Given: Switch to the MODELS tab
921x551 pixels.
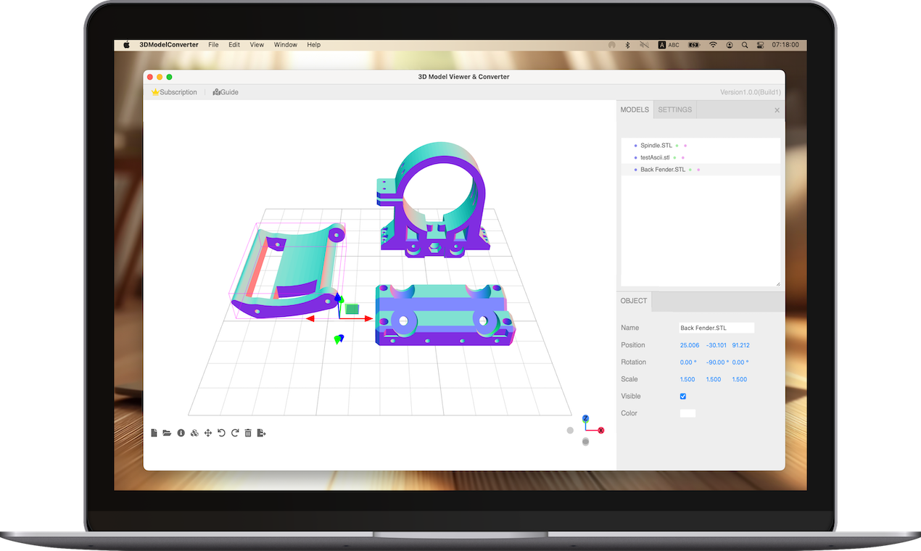Looking at the screenshot, I should click(x=635, y=109).
